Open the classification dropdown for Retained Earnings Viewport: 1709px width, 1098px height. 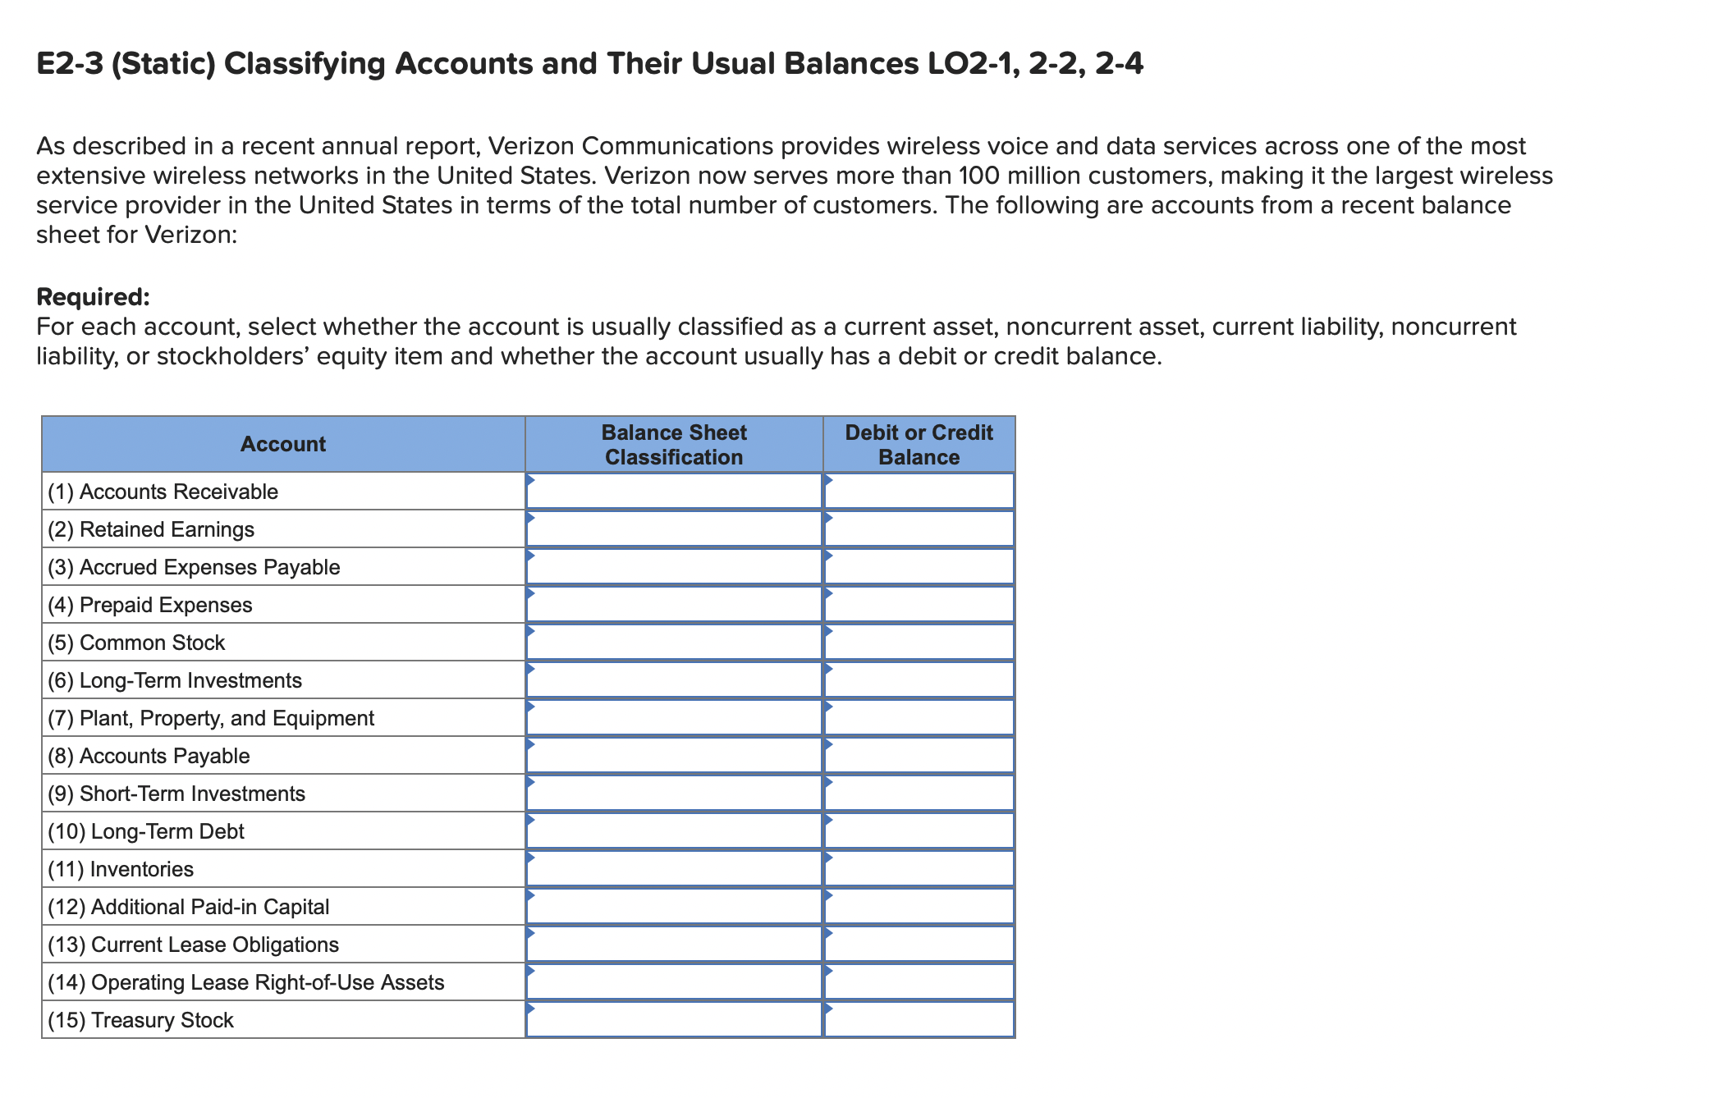[x=673, y=529]
